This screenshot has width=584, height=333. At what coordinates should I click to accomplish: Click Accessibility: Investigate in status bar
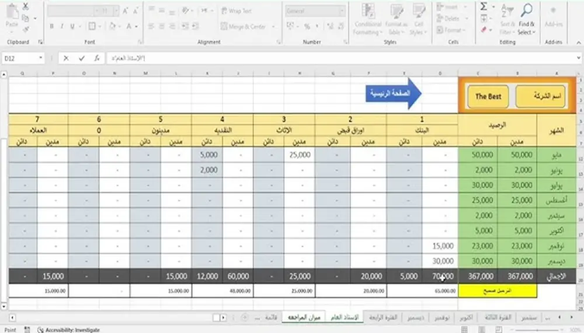[x=69, y=330]
